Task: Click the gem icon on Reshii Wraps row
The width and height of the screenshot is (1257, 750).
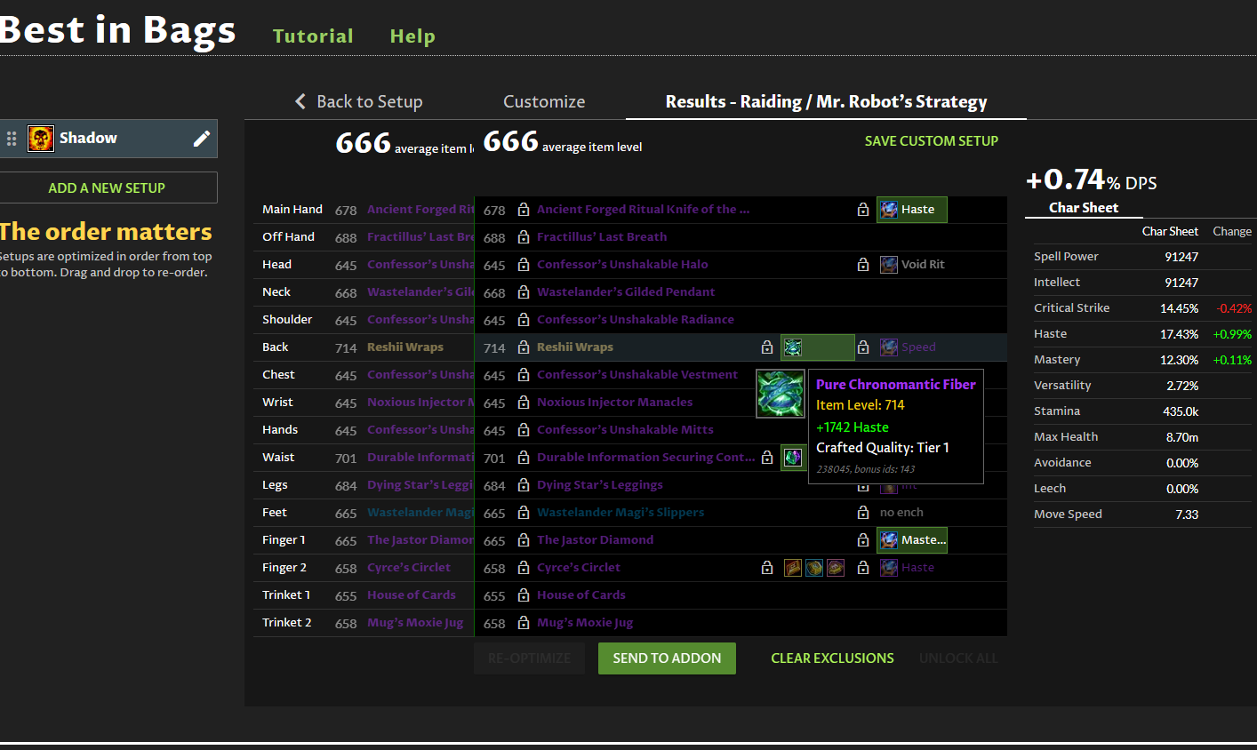Action: pyautogui.click(x=793, y=347)
